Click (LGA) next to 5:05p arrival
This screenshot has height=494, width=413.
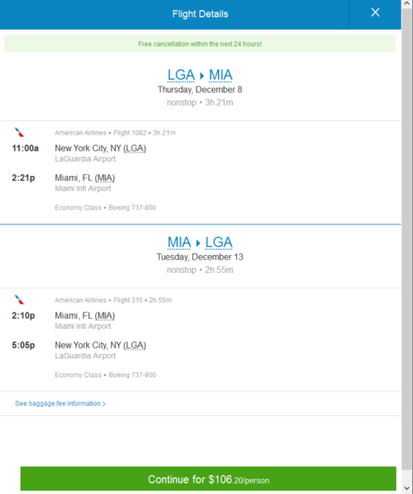(x=135, y=345)
